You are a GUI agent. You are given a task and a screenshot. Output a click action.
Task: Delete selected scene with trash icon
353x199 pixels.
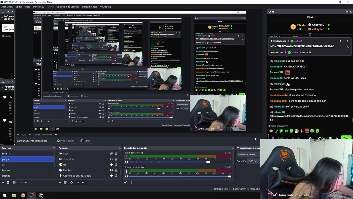tap(8, 182)
